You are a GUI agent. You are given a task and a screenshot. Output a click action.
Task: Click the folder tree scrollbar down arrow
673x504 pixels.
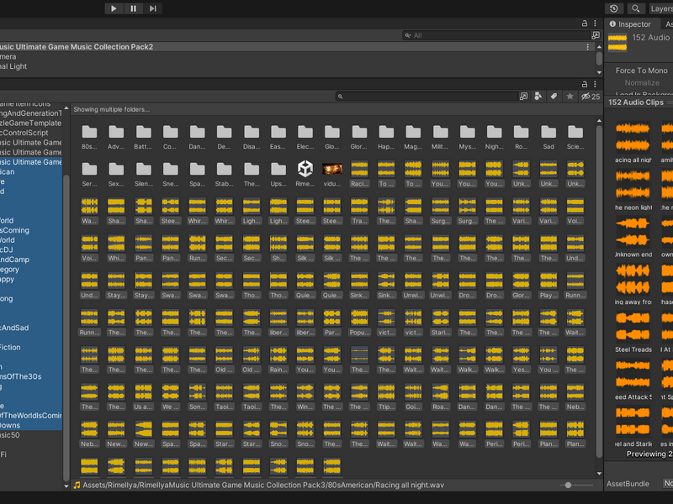pos(66,486)
